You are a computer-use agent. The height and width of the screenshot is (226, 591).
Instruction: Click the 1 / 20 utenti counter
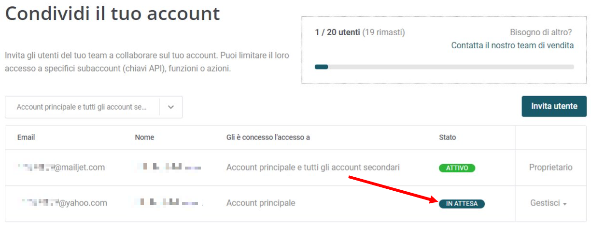[x=337, y=32]
